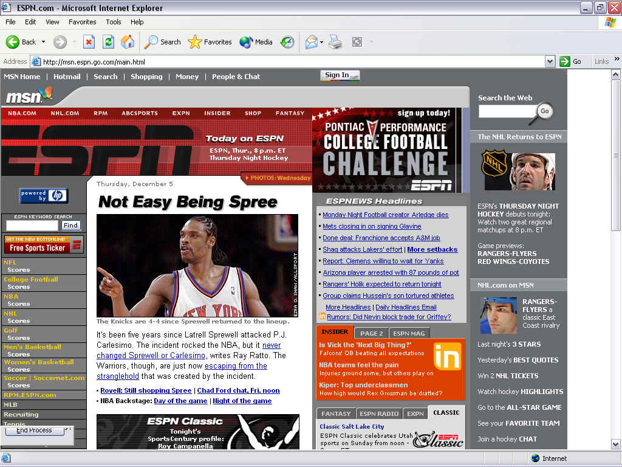Go to the Home page icon
The width and height of the screenshot is (622, 467).
(128, 42)
